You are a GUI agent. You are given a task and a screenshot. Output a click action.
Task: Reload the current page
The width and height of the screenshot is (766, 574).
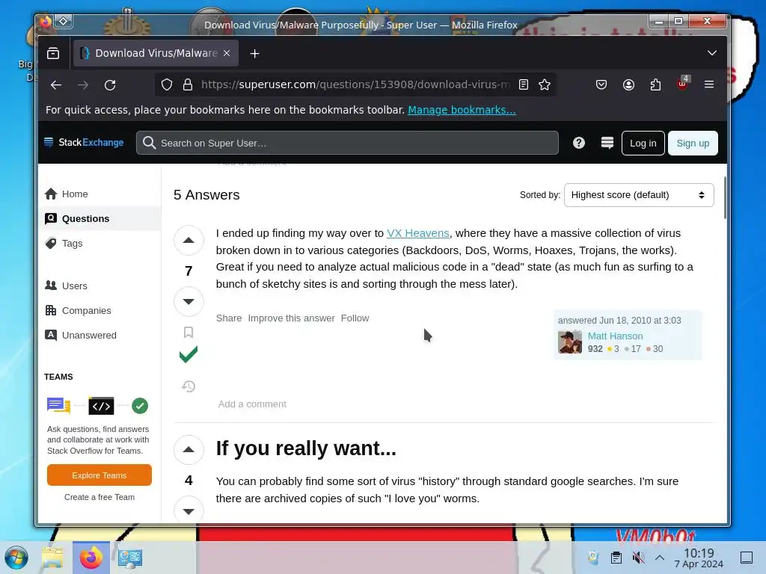tap(110, 85)
